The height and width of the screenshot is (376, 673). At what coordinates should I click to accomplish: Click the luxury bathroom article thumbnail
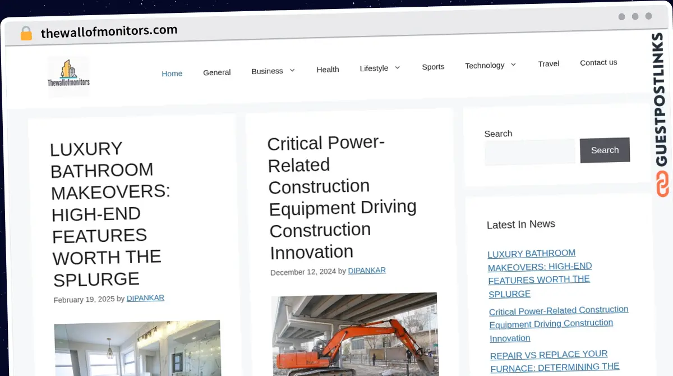(138, 348)
